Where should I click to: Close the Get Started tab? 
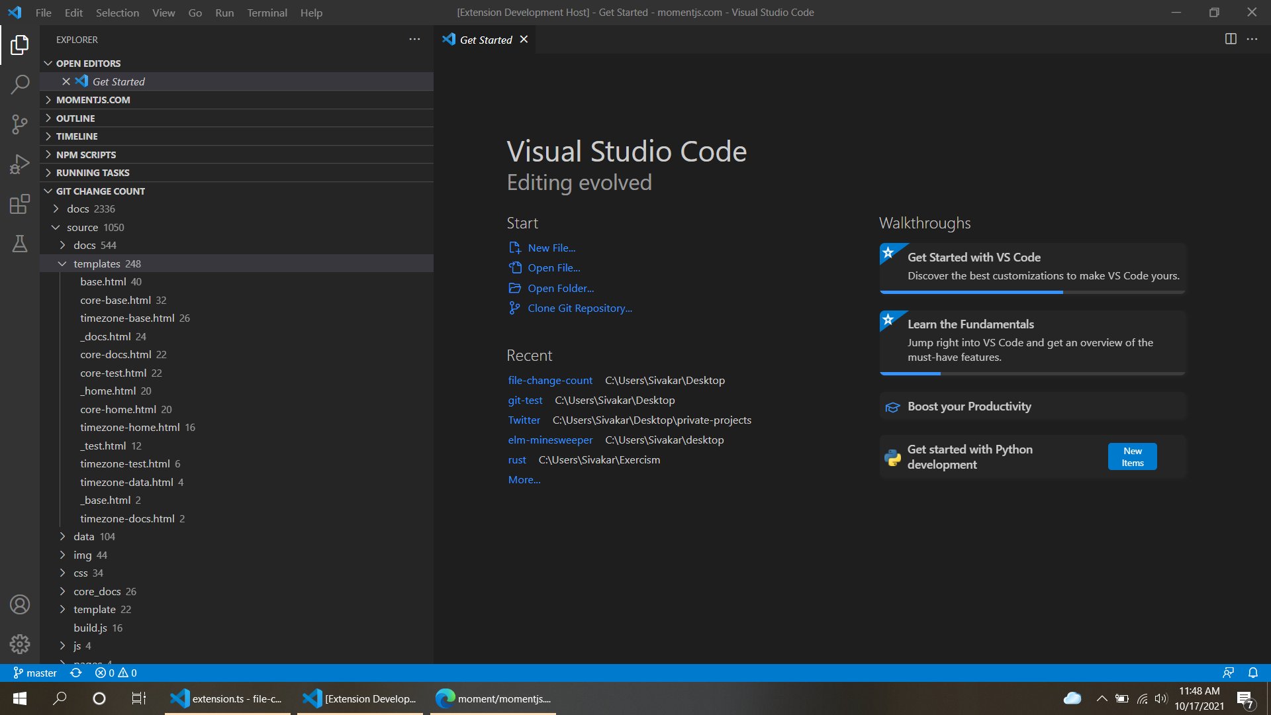[x=524, y=40]
